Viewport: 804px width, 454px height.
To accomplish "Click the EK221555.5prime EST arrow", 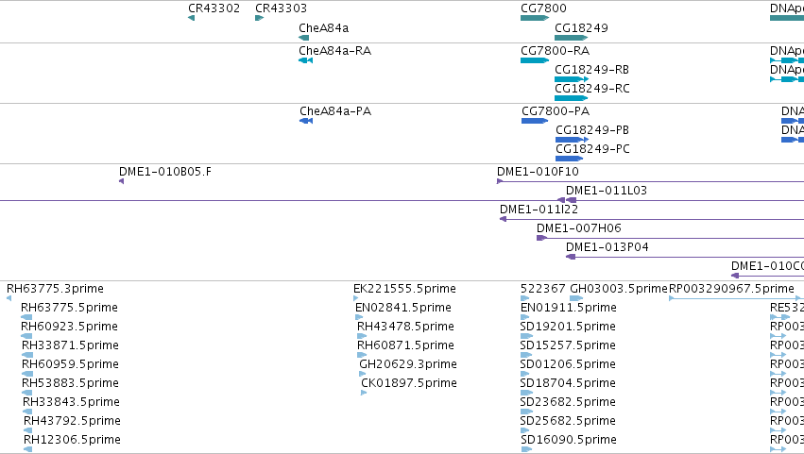I will 356,299.
